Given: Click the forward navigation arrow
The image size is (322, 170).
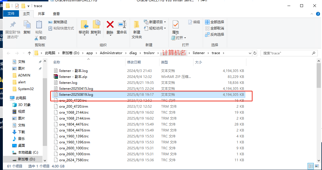Looking at the screenshot, I should click(x=17, y=53).
